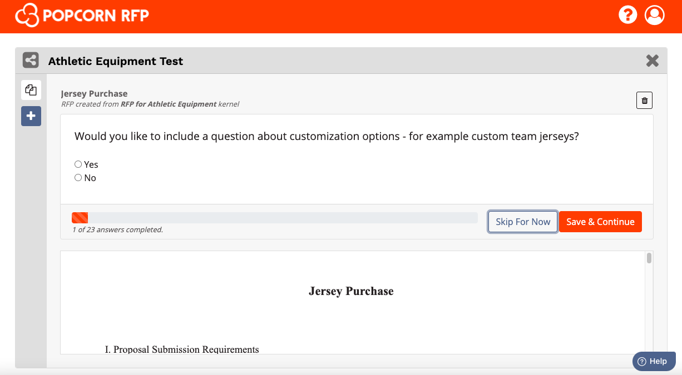This screenshot has width=682, height=375.
Task: Click the share icon beside Athletic Equipment Test
Action: pos(31,60)
